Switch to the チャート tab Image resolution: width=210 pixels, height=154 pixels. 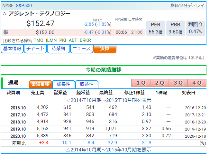[x=35, y=49]
